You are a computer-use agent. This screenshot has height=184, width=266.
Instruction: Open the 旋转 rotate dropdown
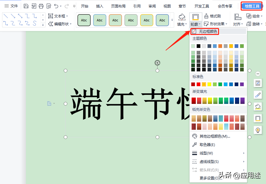254,24
